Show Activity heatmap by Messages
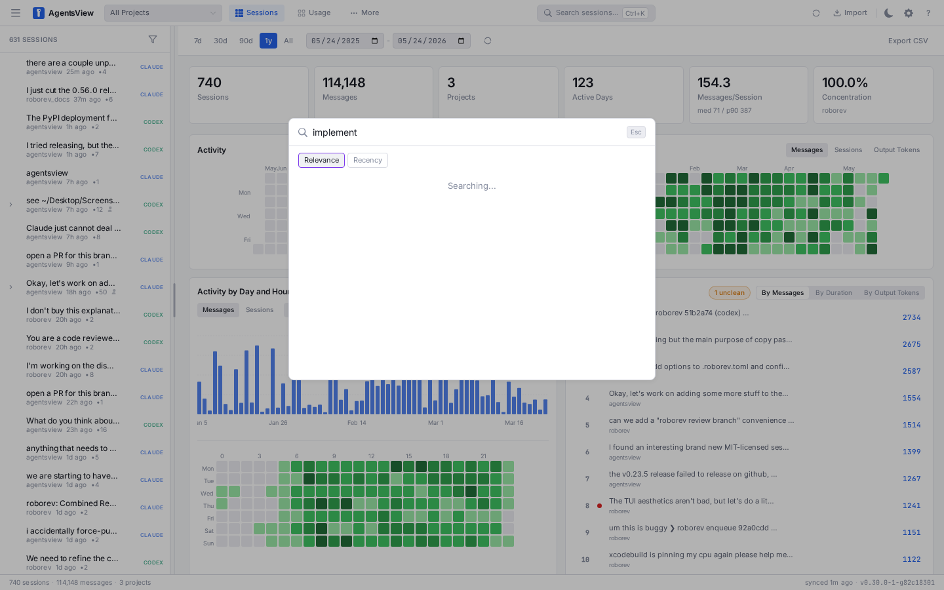The height and width of the screenshot is (590, 944). pyautogui.click(x=807, y=150)
